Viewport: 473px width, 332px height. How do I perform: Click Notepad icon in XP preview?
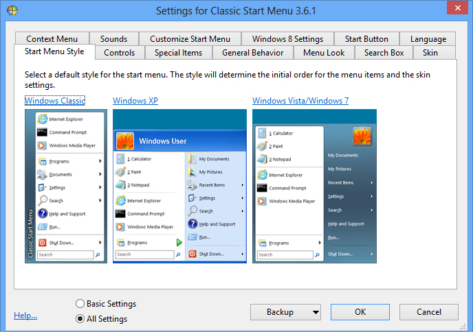click(x=120, y=185)
